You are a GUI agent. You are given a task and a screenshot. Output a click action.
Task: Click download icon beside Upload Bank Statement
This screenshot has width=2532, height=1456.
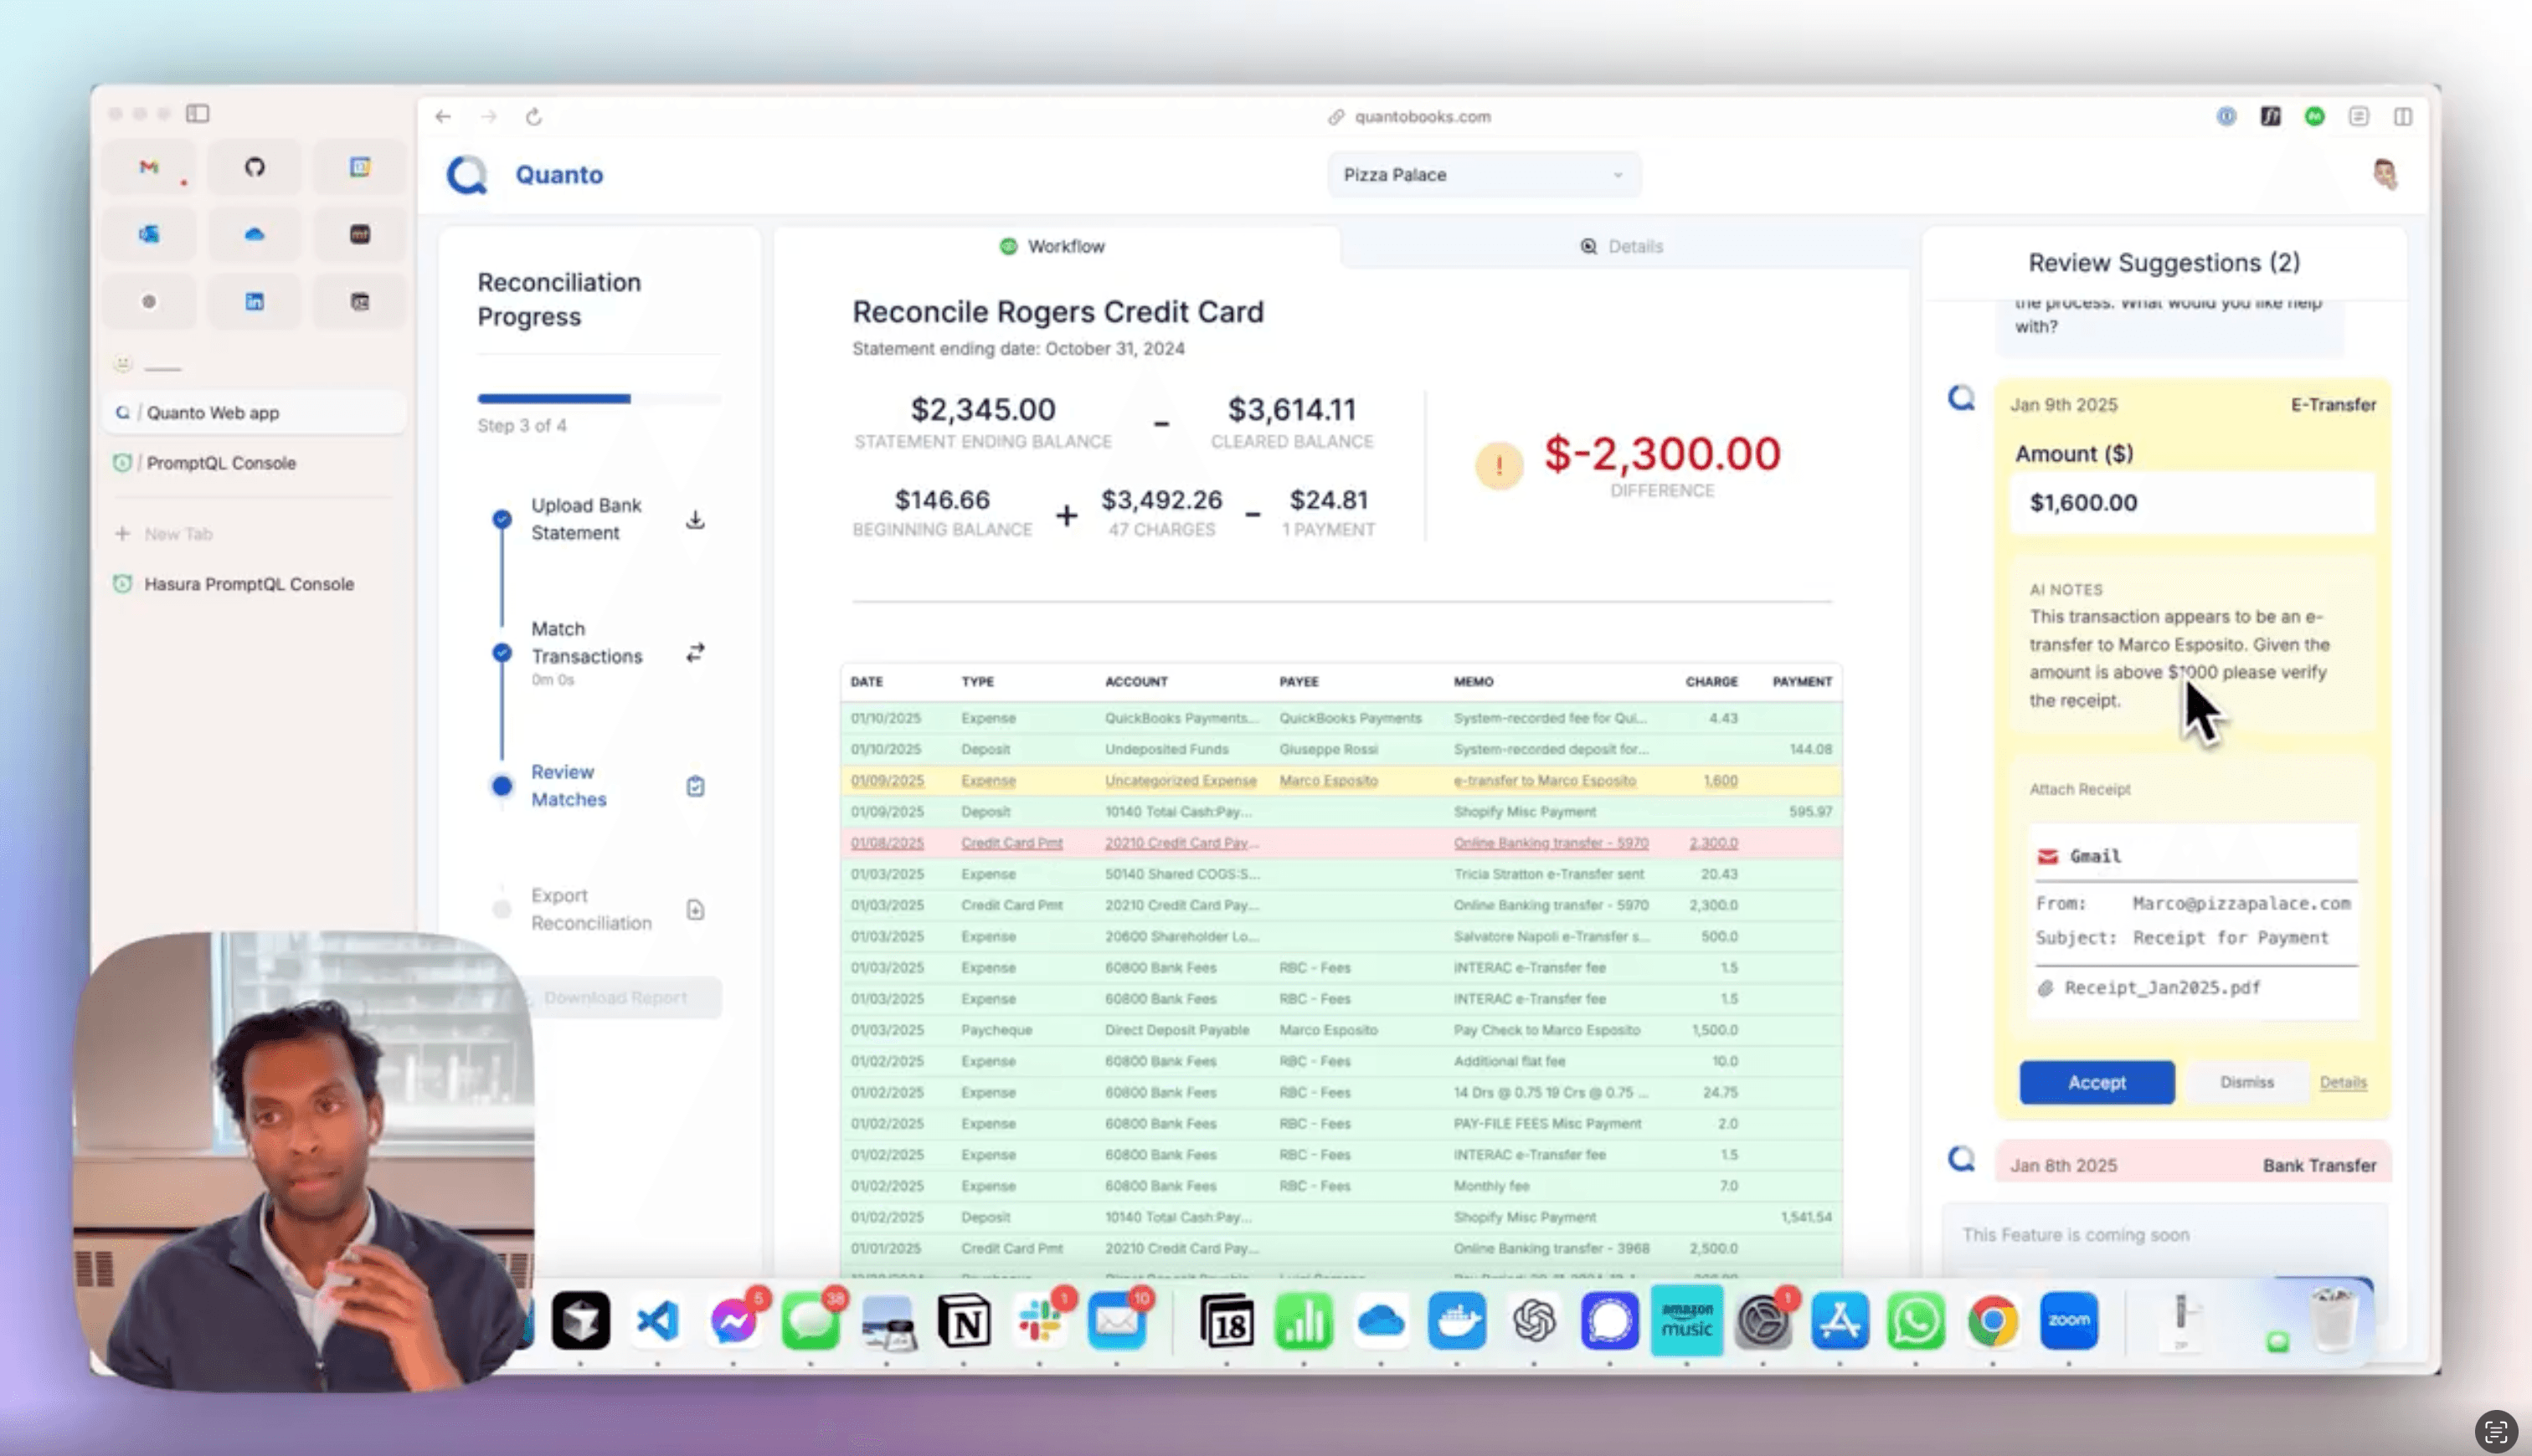695,520
